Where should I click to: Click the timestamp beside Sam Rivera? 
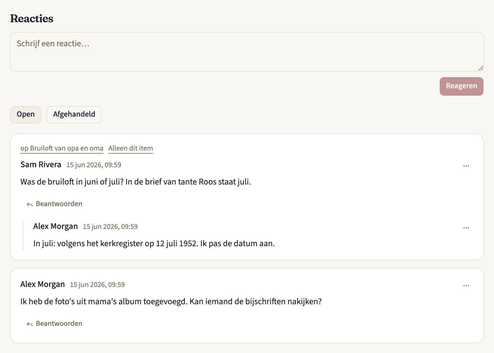click(x=94, y=165)
